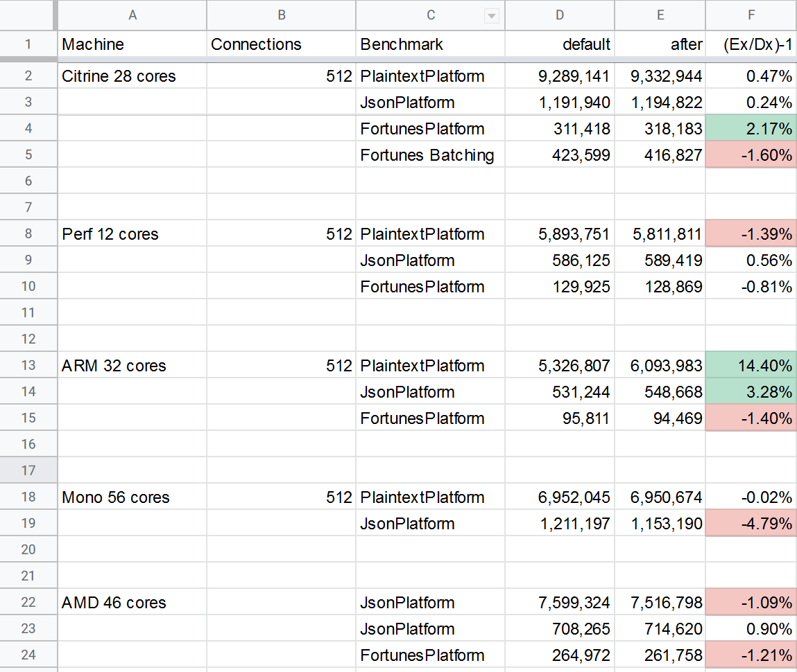Image resolution: width=797 pixels, height=672 pixels.
Task: Click the 264,972 cell
Action: tap(560, 655)
